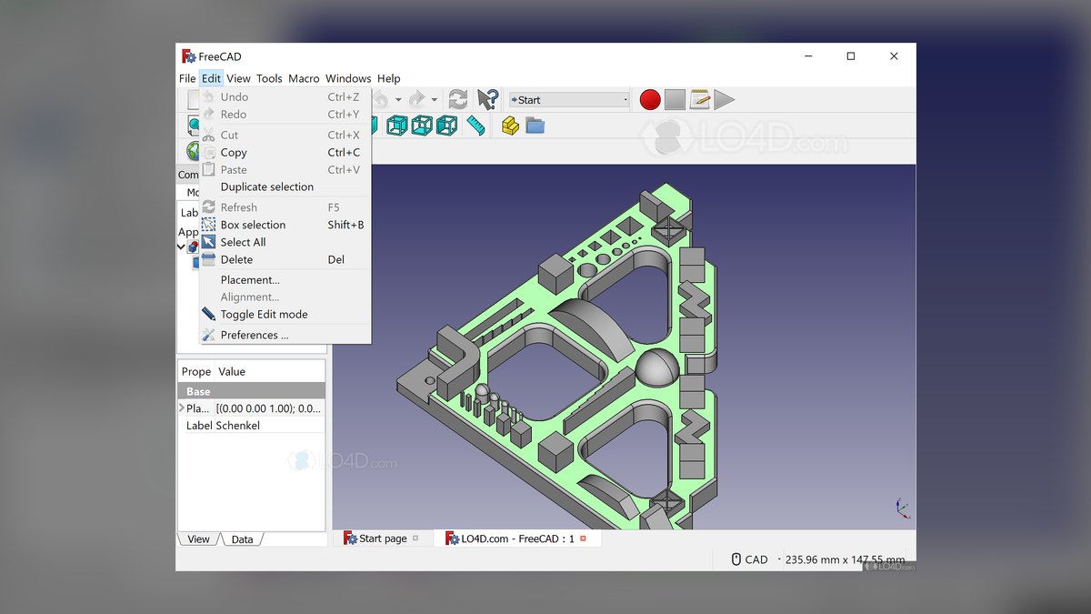Collapse the Application tree node

coord(182,247)
